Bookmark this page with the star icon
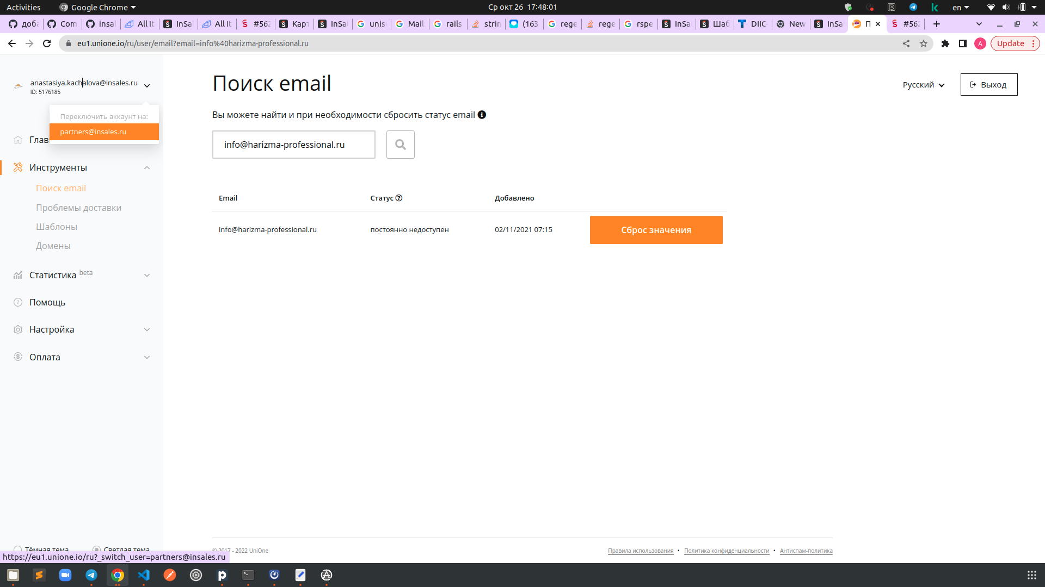 pyautogui.click(x=924, y=43)
